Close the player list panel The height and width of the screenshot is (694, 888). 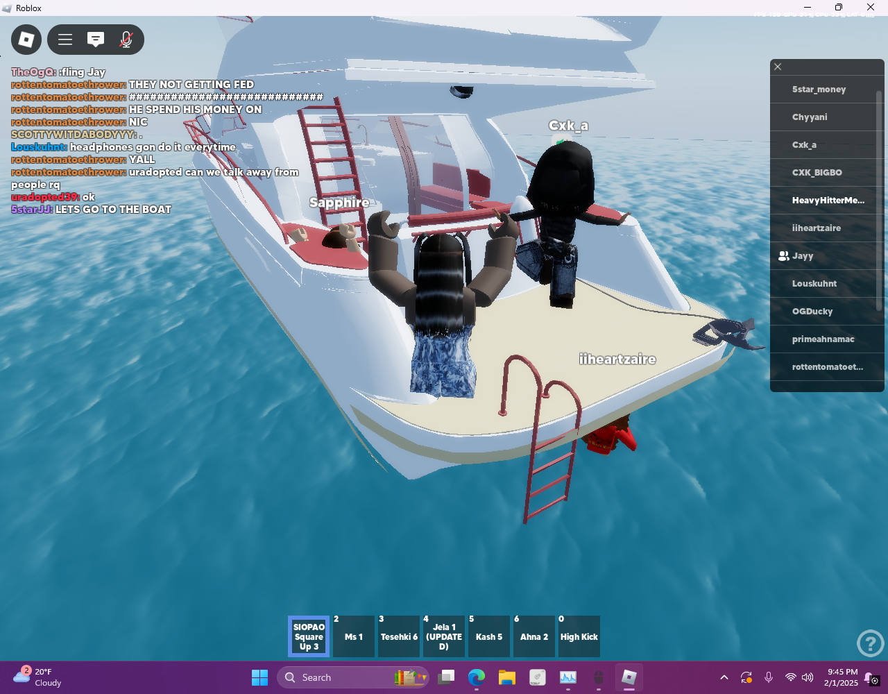click(778, 67)
